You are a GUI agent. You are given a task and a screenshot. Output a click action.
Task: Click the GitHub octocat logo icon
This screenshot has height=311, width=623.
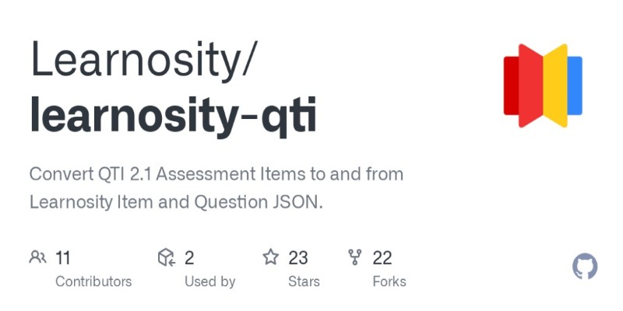(585, 266)
